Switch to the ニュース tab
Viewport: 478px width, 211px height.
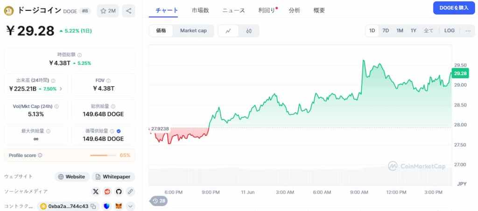coord(233,10)
